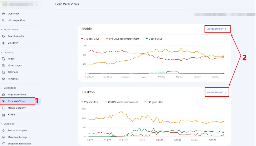
Task: Click the green '0 good URLs' swatch
Action: [147, 39]
